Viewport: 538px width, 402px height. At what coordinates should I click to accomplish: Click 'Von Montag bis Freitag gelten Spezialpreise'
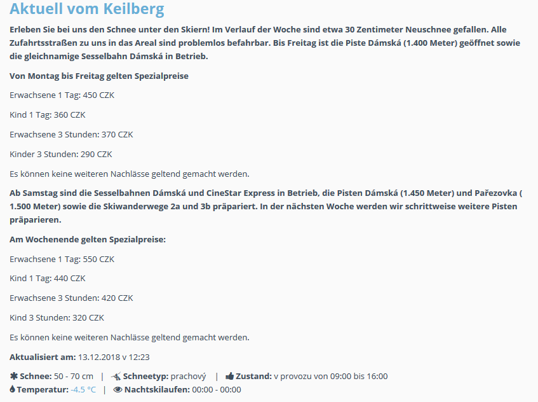(99, 76)
